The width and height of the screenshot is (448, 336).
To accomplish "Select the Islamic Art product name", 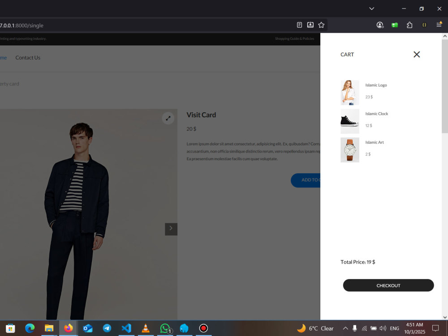I will 374,142.
